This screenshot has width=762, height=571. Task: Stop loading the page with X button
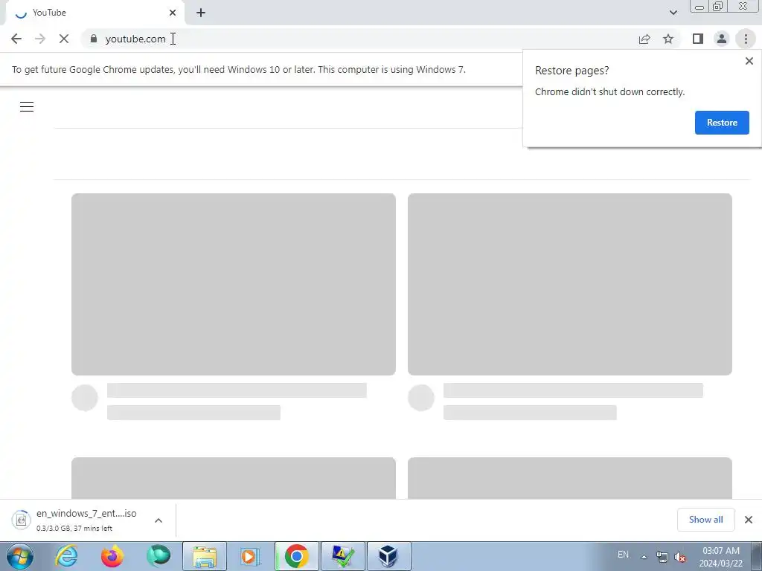[64, 39]
